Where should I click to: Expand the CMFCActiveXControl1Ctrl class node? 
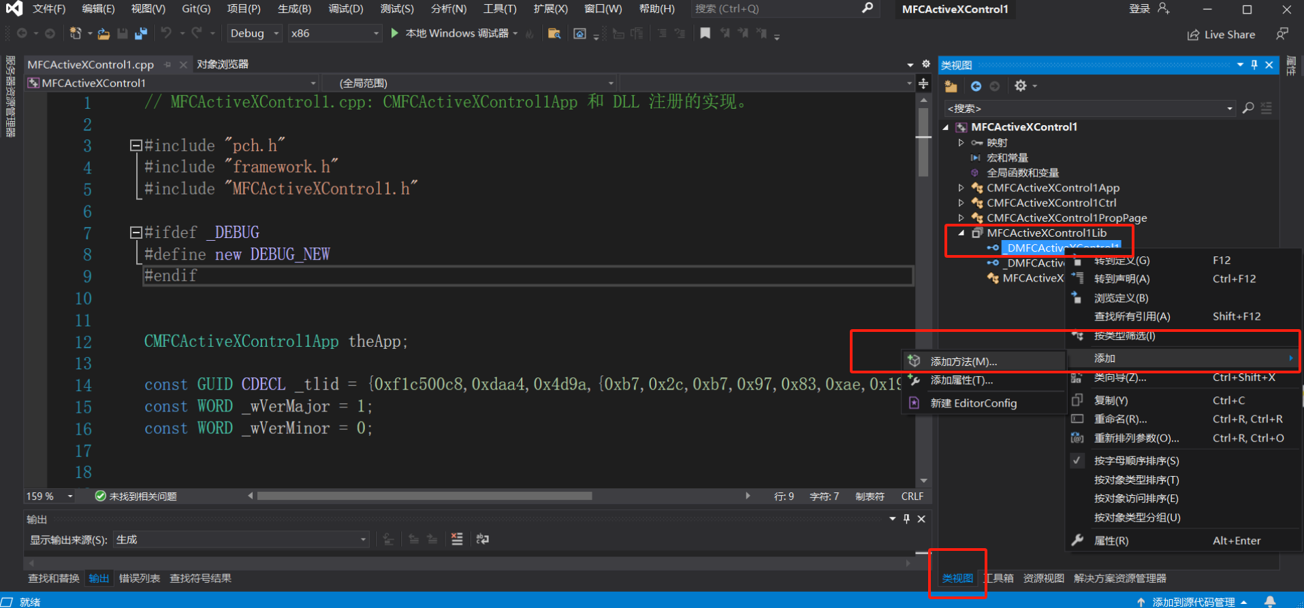(x=961, y=203)
